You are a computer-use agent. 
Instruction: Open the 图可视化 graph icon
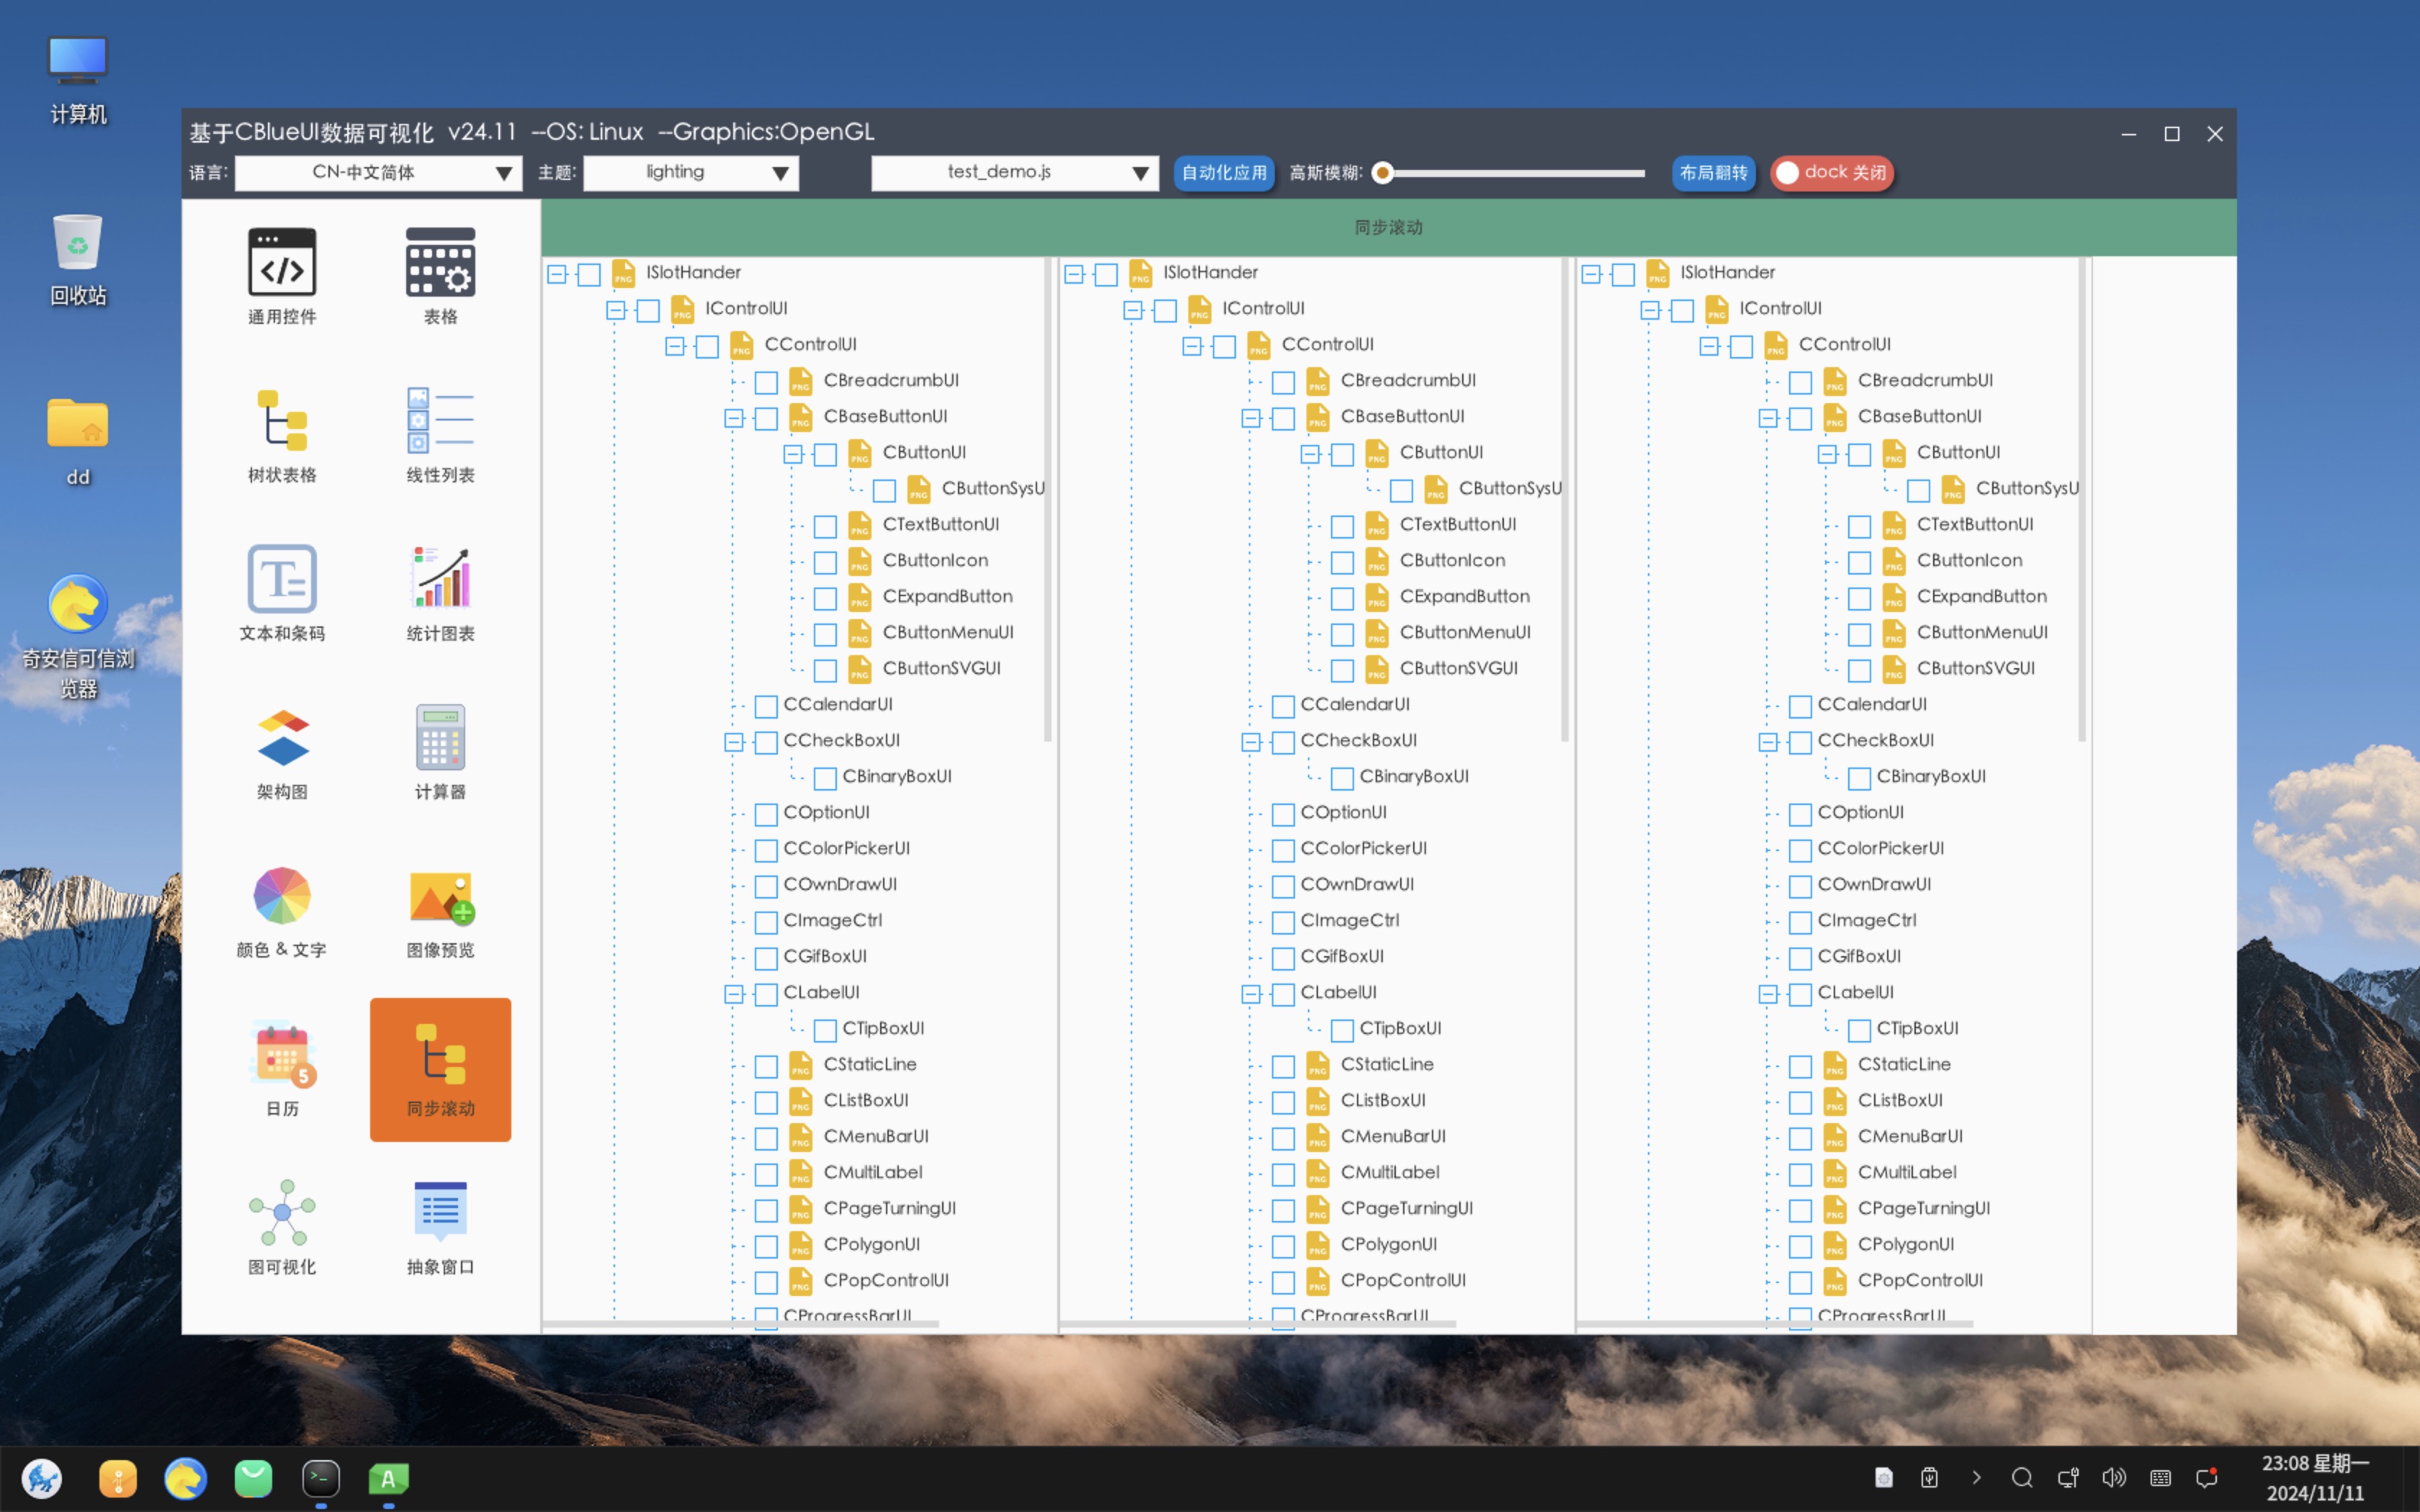click(x=282, y=1213)
